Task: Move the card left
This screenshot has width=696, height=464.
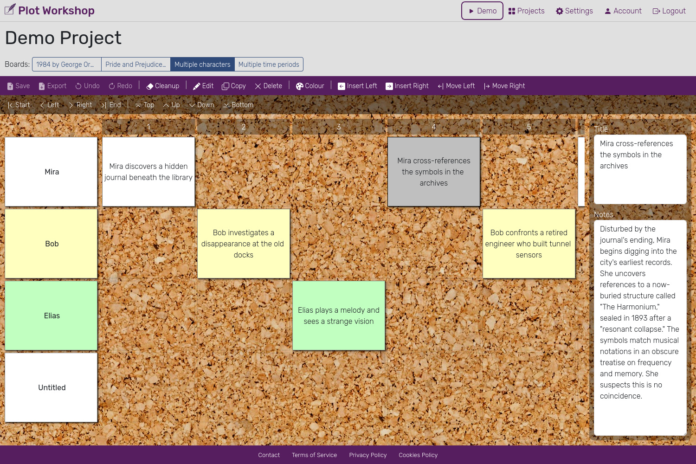Action: pyautogui.click(x=456, y=86)
